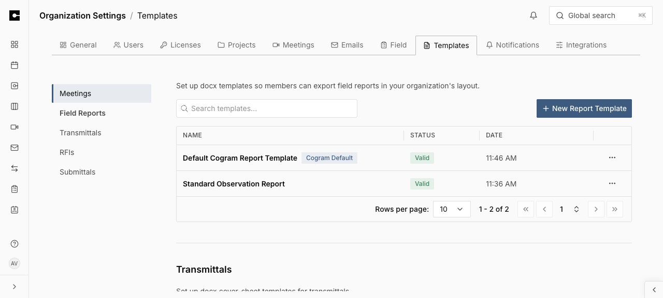663x298 pixels.
Task: Open the AV user avatar
Action: (15, 263)
